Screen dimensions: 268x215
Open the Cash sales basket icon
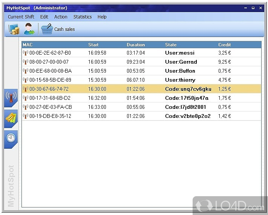pyautogui.click(x=47, y=29)
